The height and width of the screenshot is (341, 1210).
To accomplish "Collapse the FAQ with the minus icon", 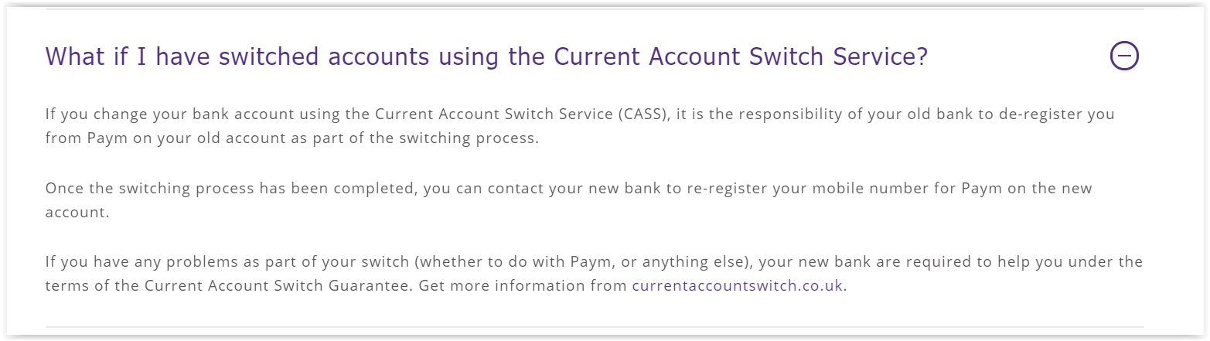I will click(1124, 56).
